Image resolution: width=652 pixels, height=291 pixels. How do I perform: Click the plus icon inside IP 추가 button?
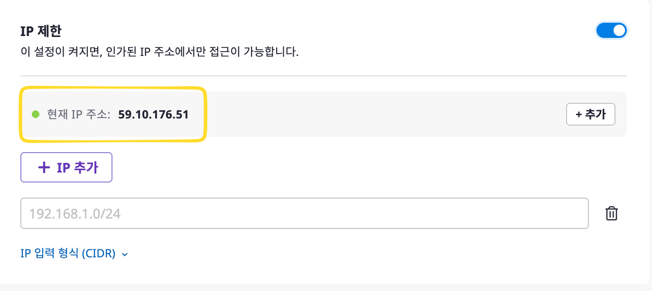coord(44,167)
